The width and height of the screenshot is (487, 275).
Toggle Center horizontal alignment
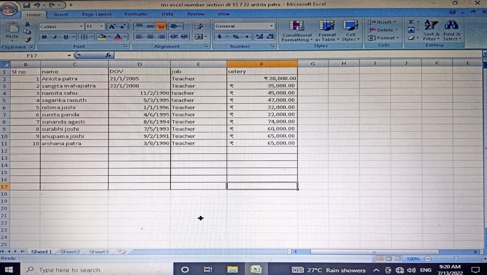(x=150, y=37)
